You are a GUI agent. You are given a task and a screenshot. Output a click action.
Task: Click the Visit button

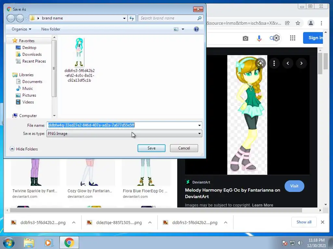[294, 186]
